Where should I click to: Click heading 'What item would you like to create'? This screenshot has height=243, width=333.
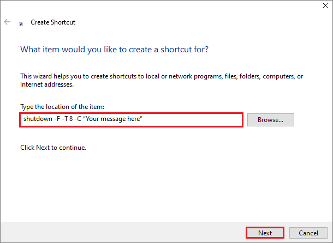(114, 50)
